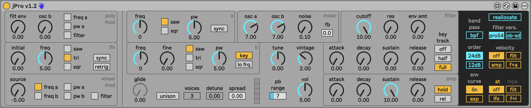Select the pro54 filter version
Screen dimensions: 531x108
coord(497,35)
